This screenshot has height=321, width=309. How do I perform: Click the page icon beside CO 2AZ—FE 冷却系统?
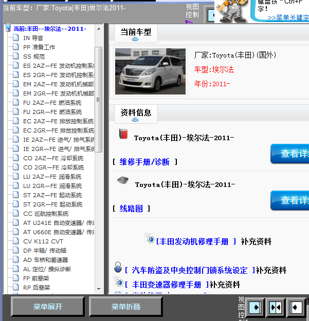coord(16,158)
